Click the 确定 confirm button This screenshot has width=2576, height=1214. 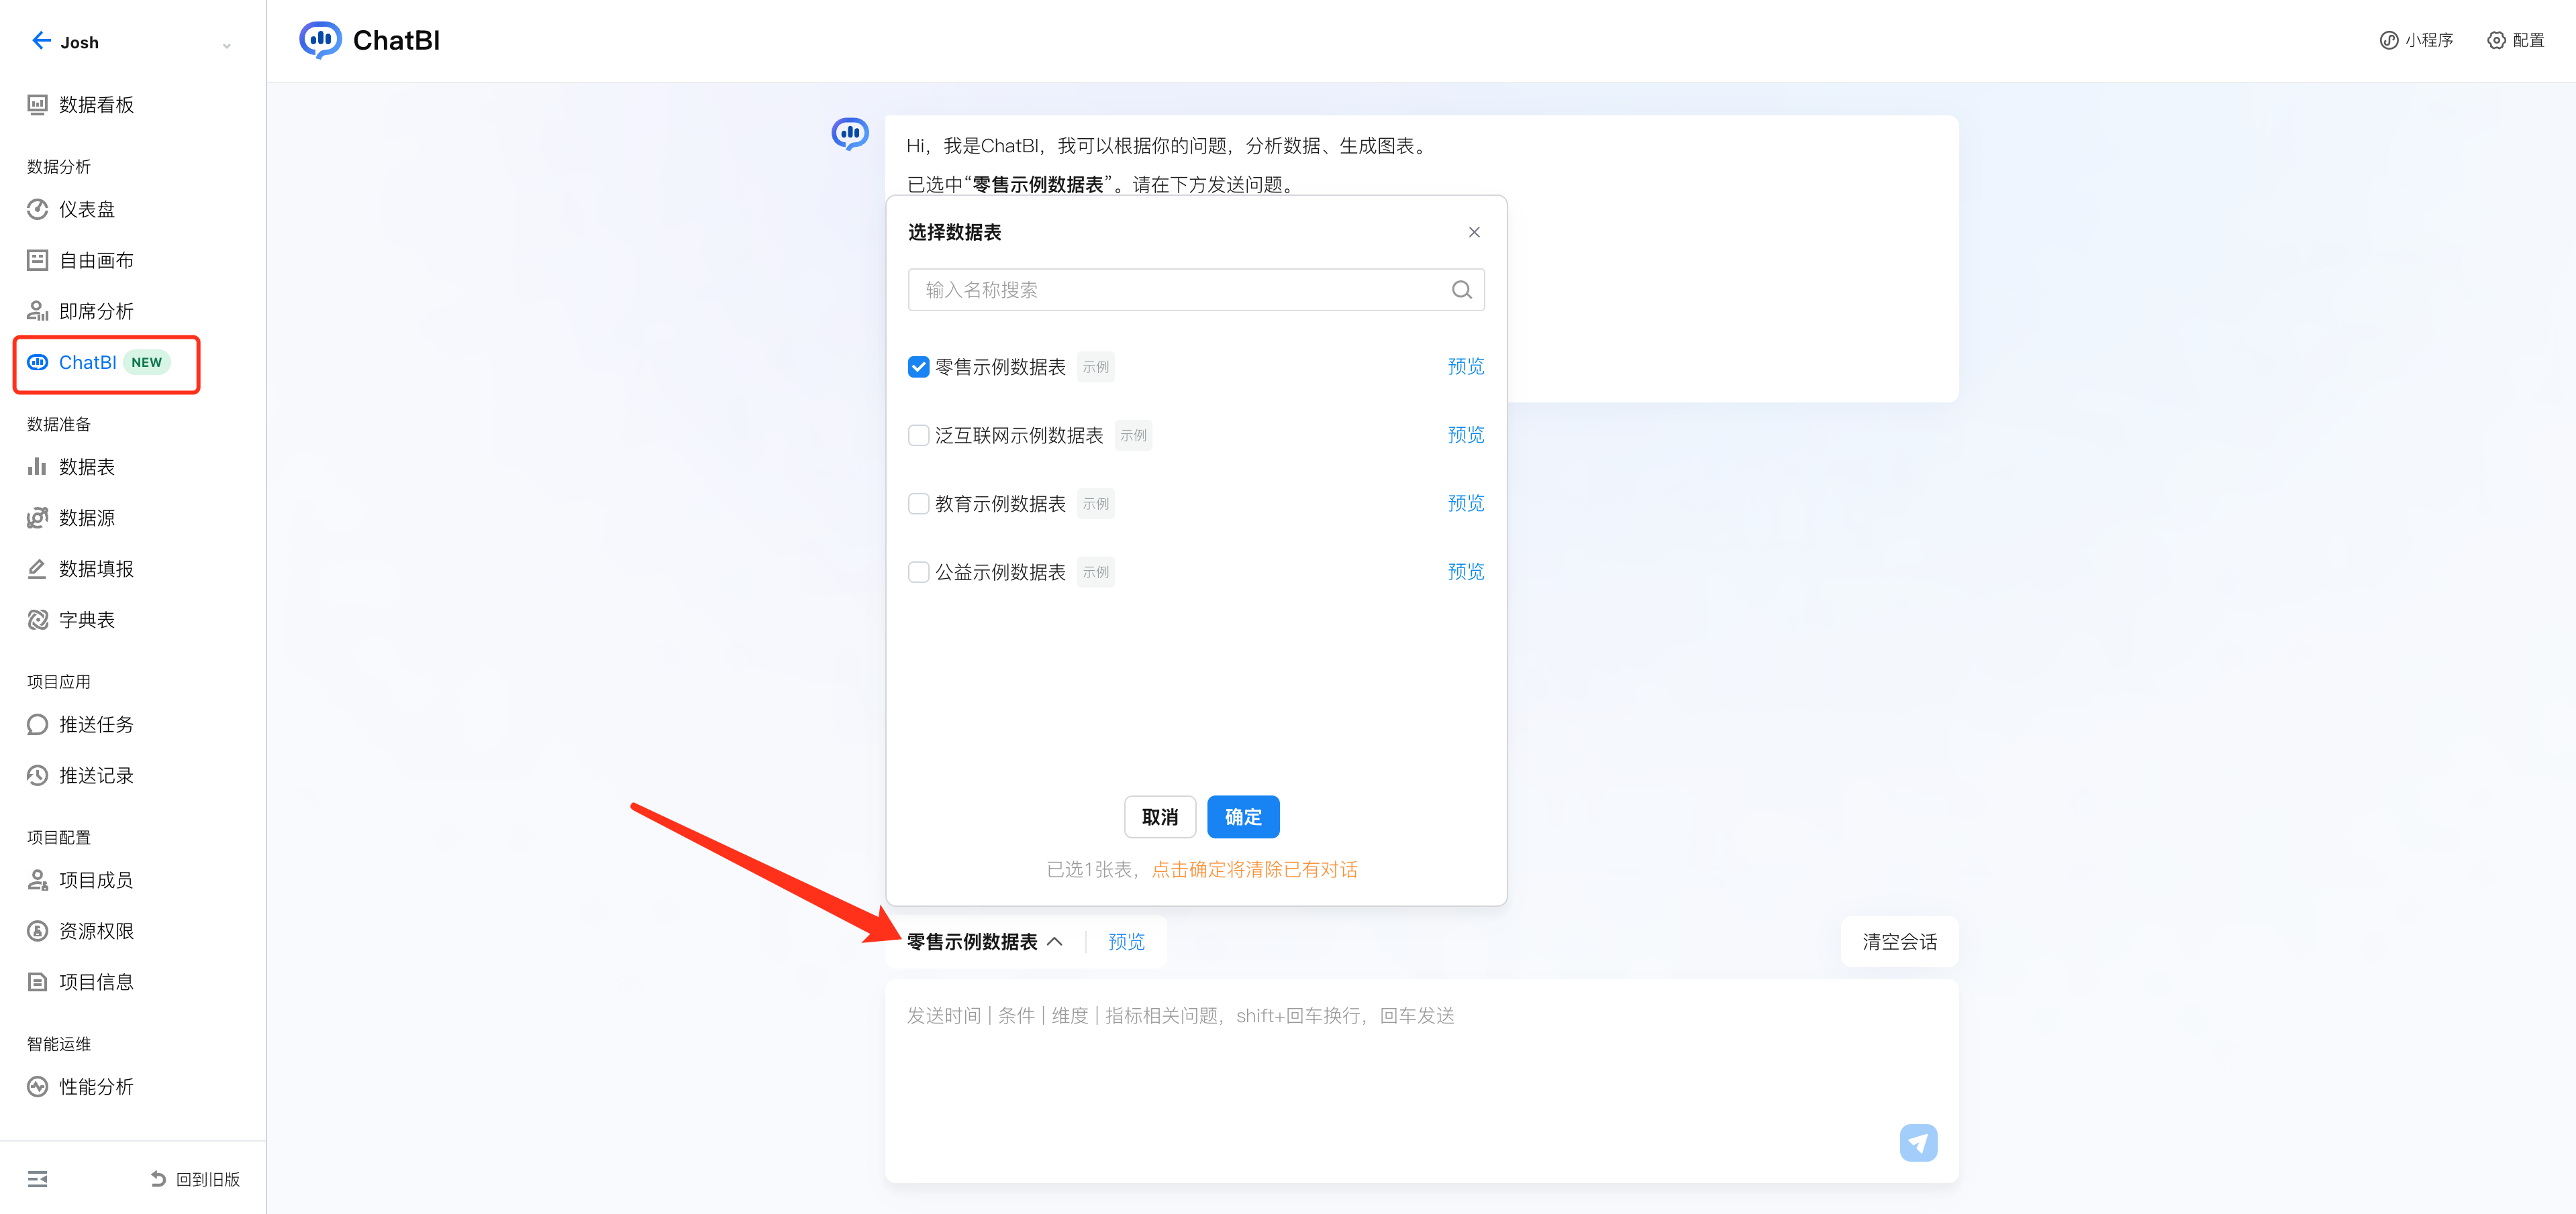pyautogui.click(x=1242, y=816)
